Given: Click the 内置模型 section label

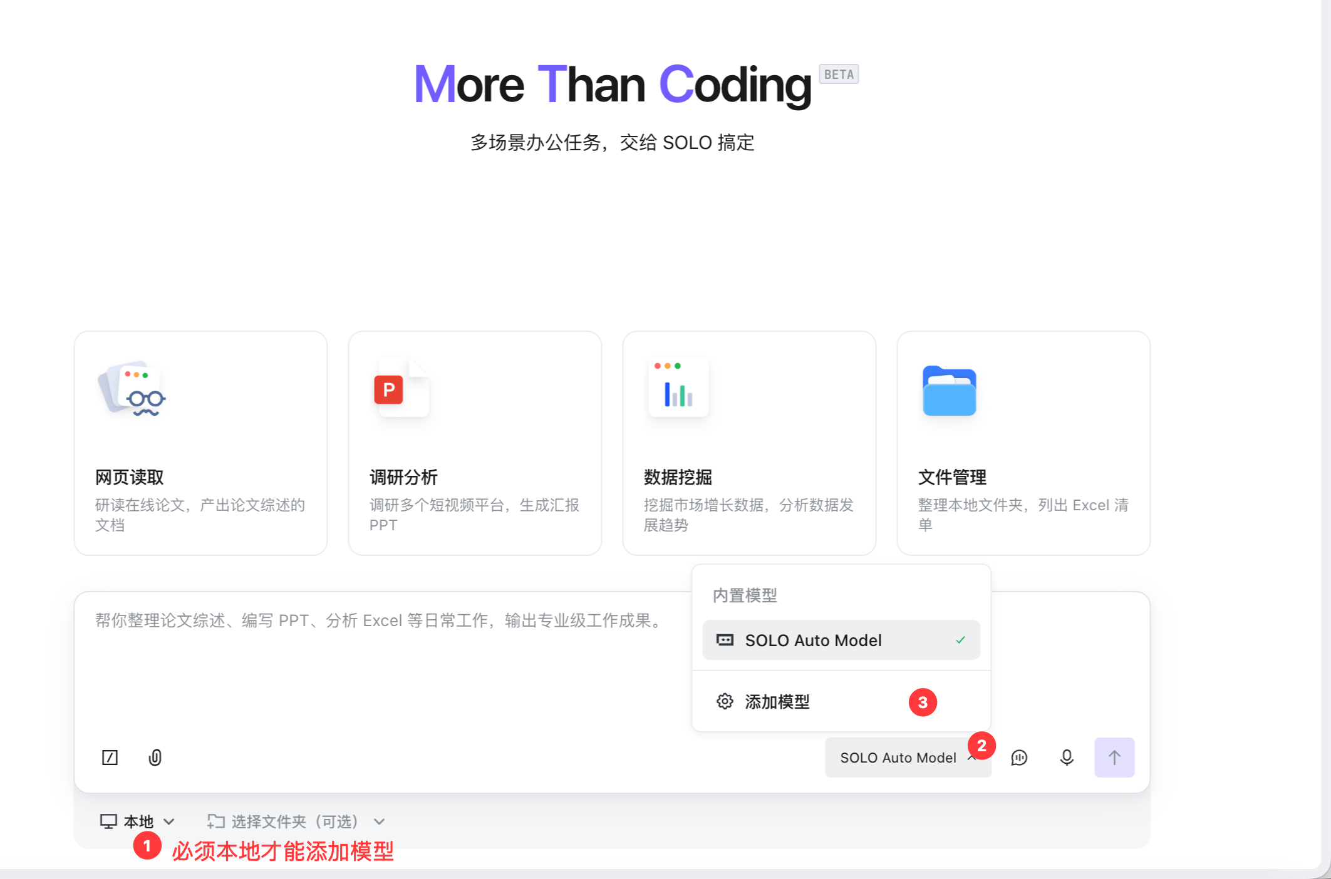Looking at the screenshot, I should pyautogui.click(x=745, y=595).
